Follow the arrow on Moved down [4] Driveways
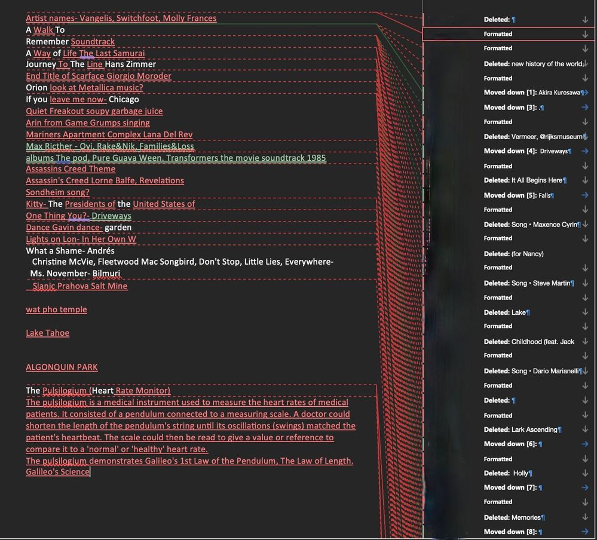Image resolution: width=597 pixels, height=540 pixels. pyautogui.click(x=585, y=151)
